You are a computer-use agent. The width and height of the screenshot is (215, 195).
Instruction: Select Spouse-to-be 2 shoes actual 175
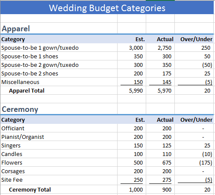[x=160, y=73]
